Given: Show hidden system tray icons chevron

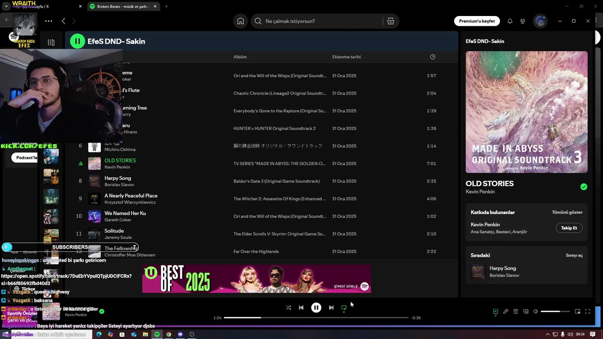Looking at the screenshot, I should [x=547, y=334].
